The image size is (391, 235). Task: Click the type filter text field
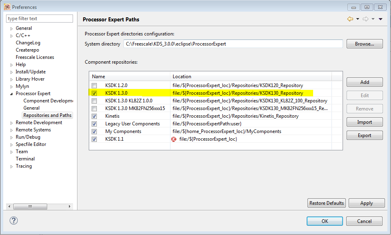tap(40, 19)
